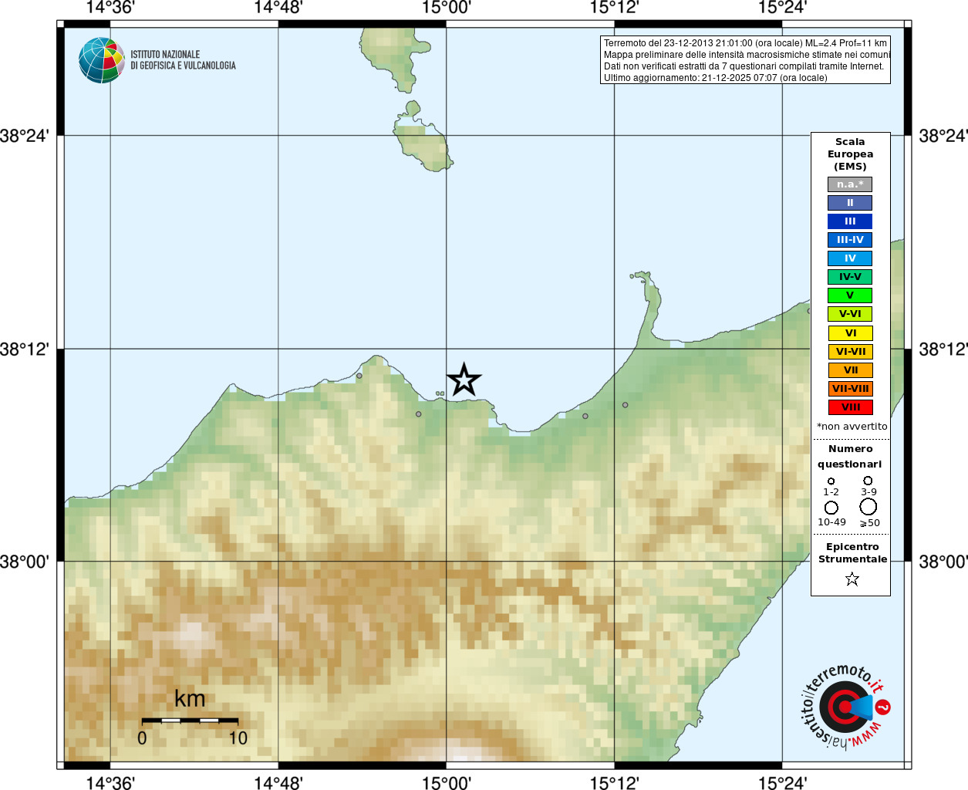Click the 'Terremoto del 23-12-2013' info line
Image resolution: width=968 pixels, height=790 pixels.
(745, 43)
